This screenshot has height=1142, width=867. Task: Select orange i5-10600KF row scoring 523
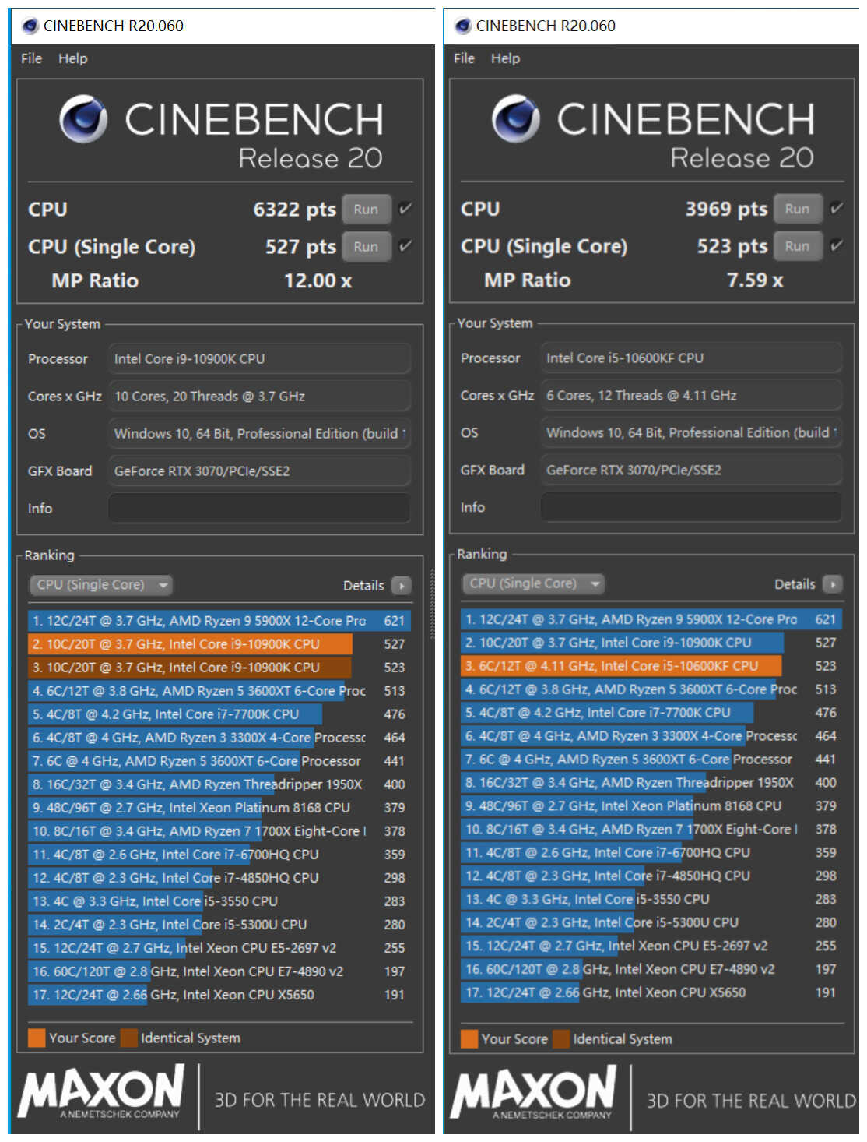click(x=651, y=666)
